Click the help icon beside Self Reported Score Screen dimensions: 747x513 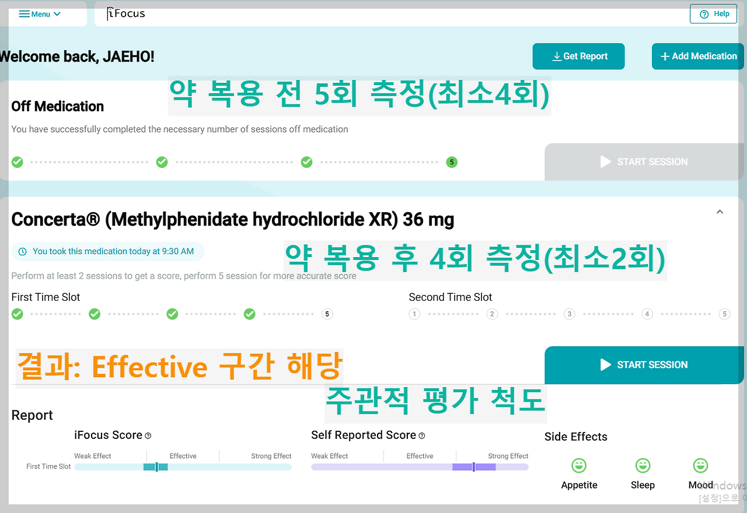(422, 435)
